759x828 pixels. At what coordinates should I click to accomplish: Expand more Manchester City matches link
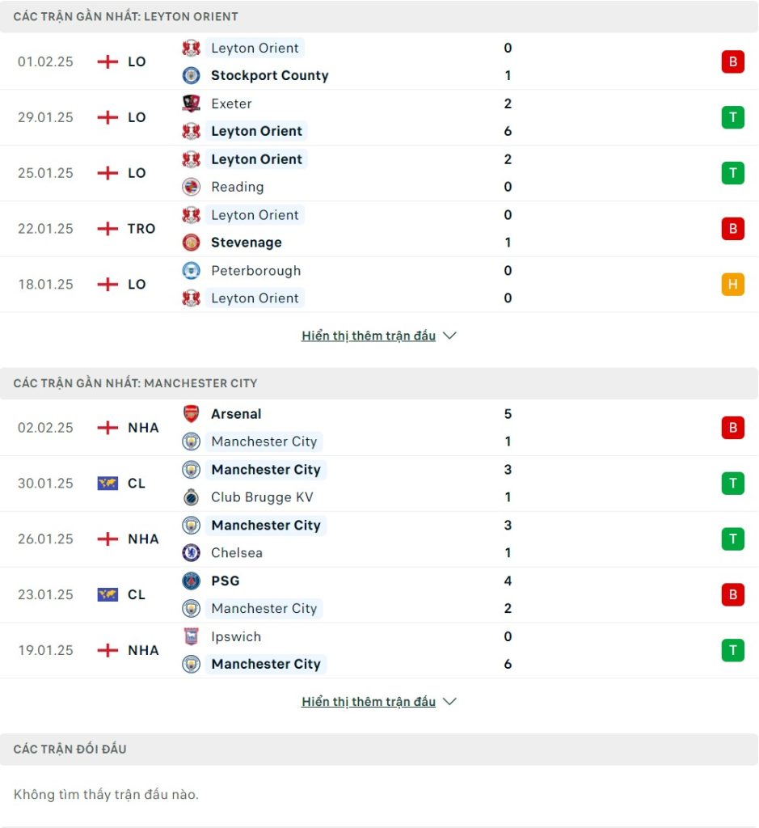tap(369, 702)
